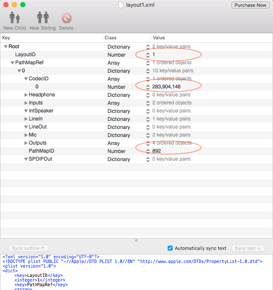
Task: Click the Delete toolbar icon
Action: pos(66,18)
